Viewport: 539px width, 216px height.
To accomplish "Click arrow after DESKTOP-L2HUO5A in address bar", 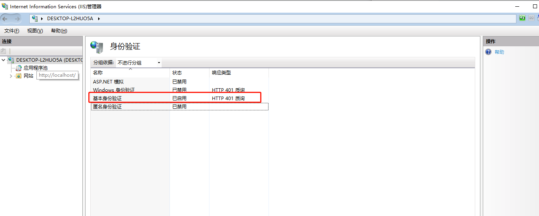I will tap(99, 19).
